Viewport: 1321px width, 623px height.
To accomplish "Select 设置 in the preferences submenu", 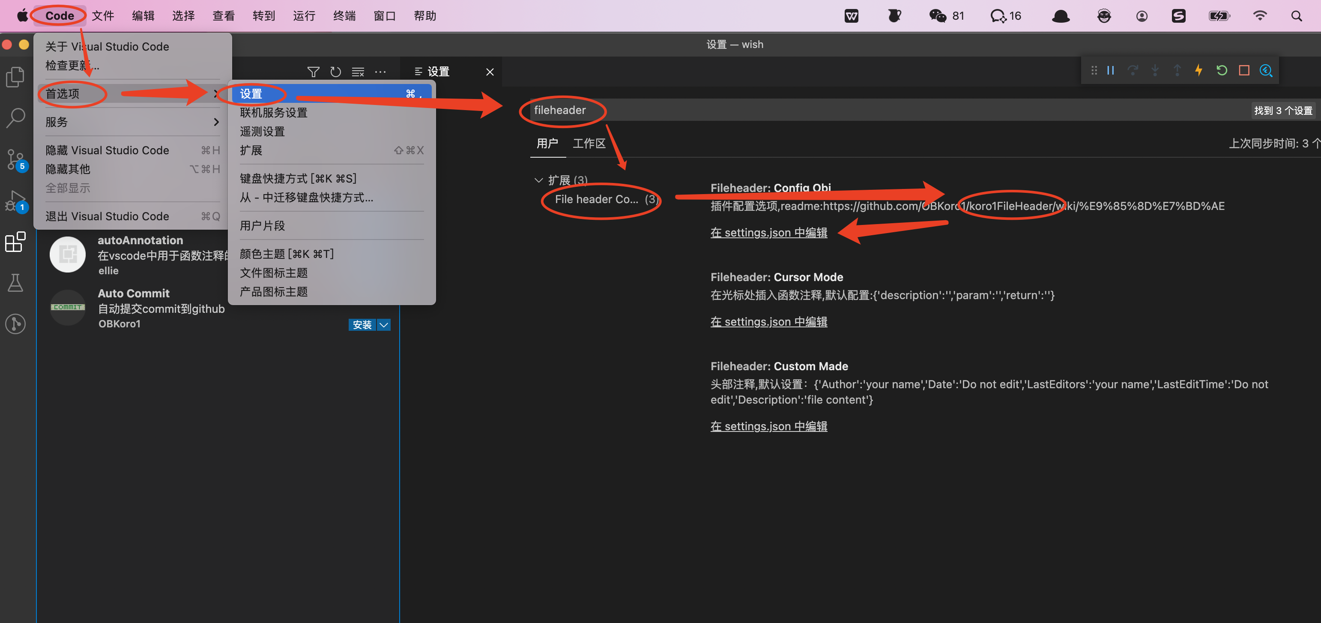I will tap(331, 94).
